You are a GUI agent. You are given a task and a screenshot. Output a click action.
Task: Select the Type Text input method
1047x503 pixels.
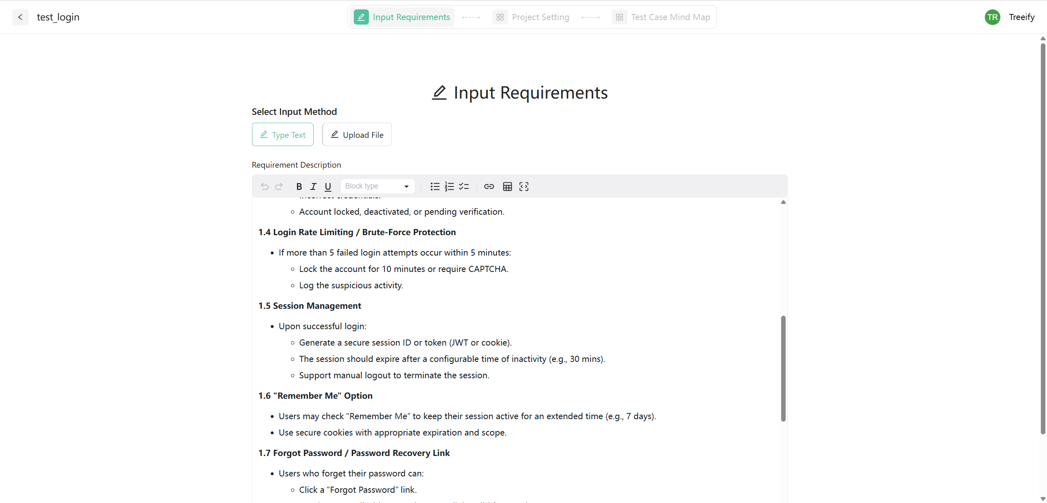click(x=283, y=135)
